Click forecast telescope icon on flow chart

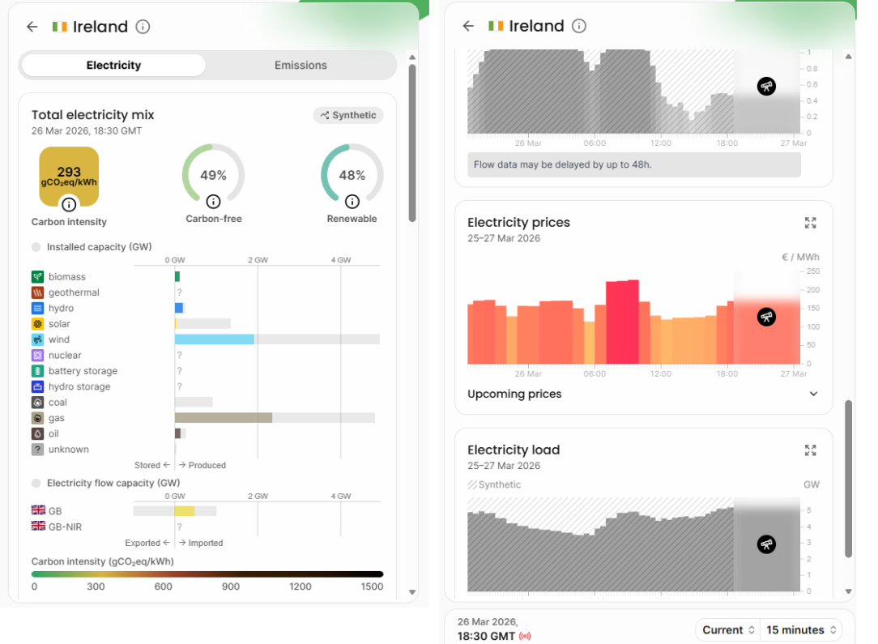coord(766,86)
